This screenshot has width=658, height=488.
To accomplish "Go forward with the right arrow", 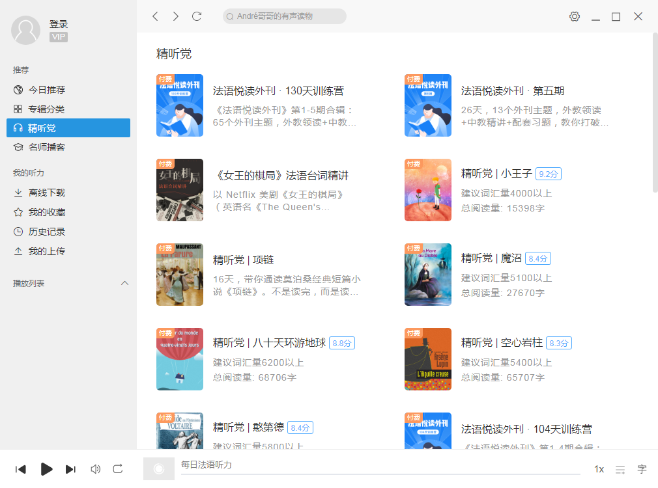I will 176,16.
